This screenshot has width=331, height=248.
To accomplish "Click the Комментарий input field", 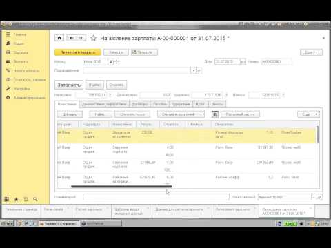I will click(x=156, y=197).
